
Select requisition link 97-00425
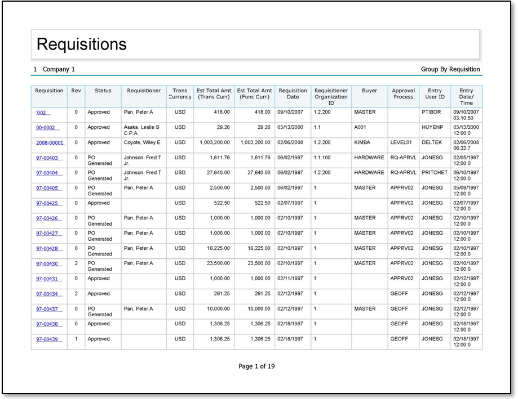47,203
